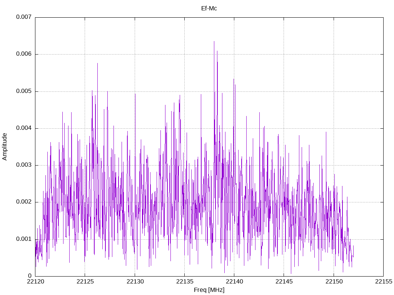Select the 22150 x-axis tick label
The height and width of the screenshot is (295, 394).
[x=334, y=282]
